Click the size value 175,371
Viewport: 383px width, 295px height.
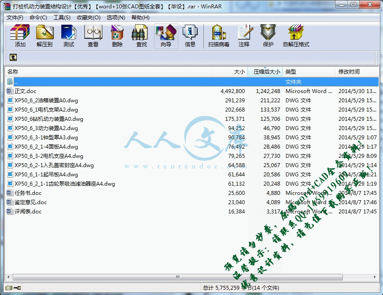point(235,119)
